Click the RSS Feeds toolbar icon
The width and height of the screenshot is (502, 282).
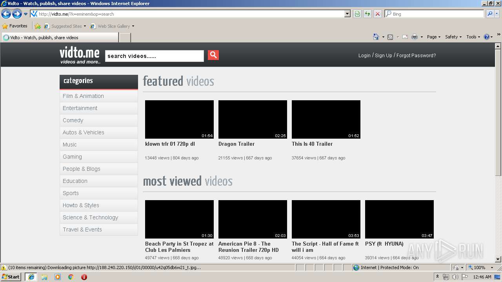(390, 37)
